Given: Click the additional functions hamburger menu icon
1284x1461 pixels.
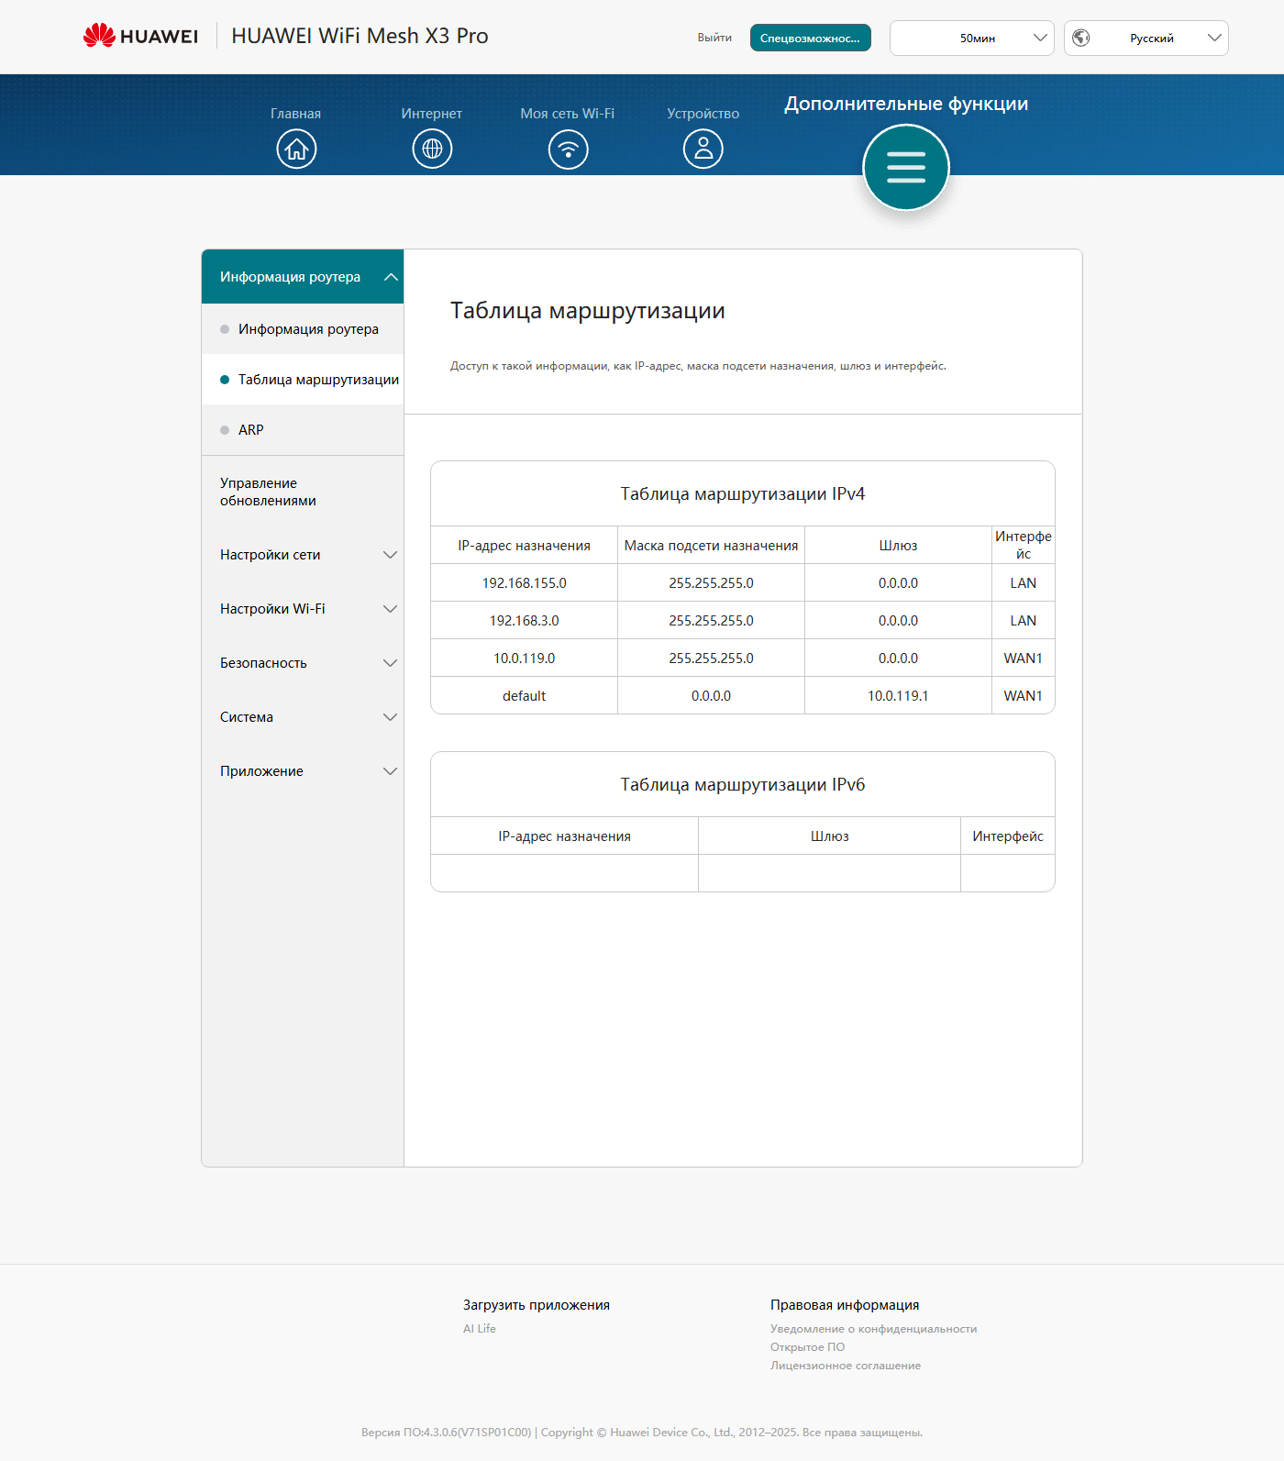Looking at the screenshot, I should click(906, 168).
